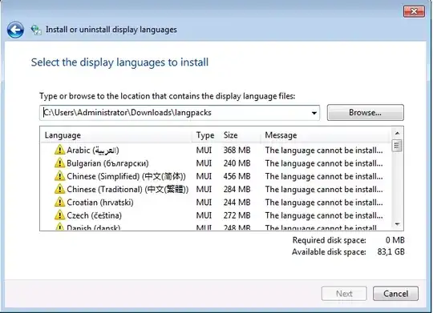
Task: Click the list scrollbar up arrow
Action: (x=398, y=133)
